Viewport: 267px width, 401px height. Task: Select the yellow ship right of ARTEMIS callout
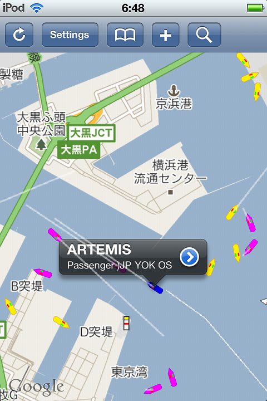(211, 267)
